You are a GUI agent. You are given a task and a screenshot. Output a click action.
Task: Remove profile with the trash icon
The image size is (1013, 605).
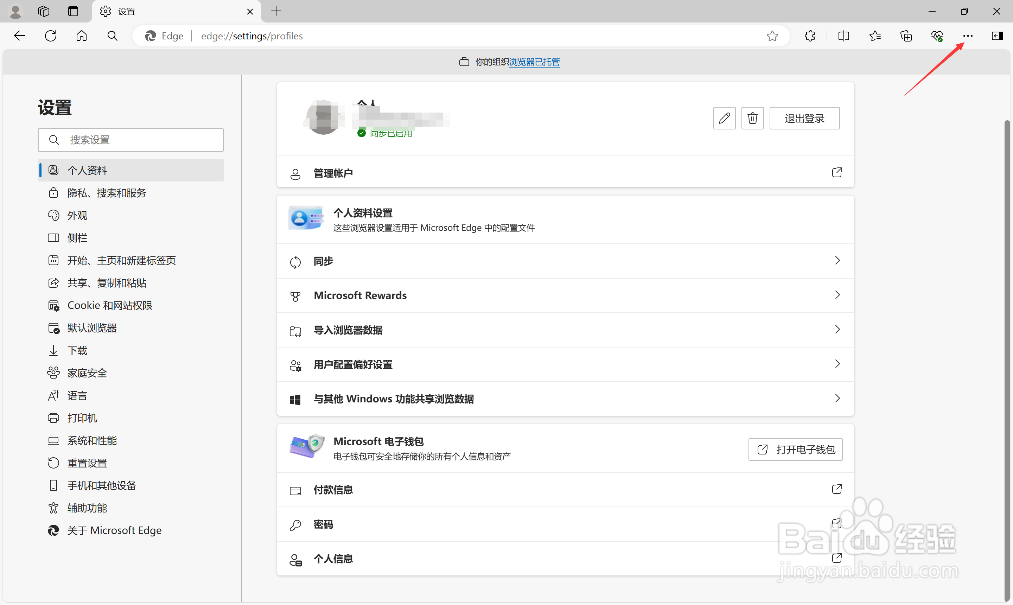(x=752, y=118)
